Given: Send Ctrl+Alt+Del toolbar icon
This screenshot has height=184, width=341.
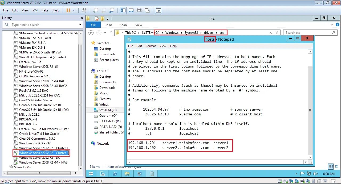Looking at the screenshot, I should [84, 10].
